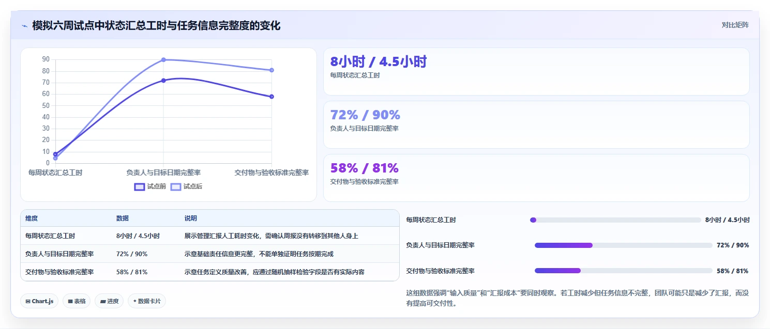770x329 pixels.
Task: Click the 试点后 data point at 81
Action: [271, 70]
